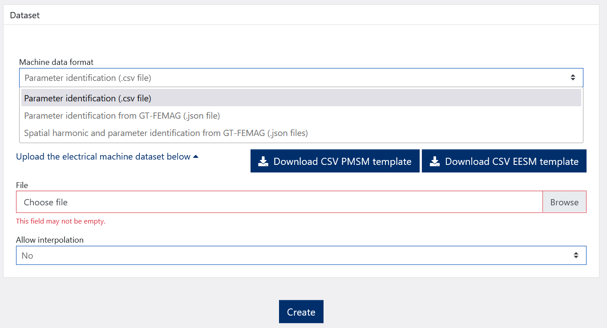This screenshot has height=328, width=607.
Task: Pick the Spatial harmonic and parameter identification option
Action: (166, 133)
